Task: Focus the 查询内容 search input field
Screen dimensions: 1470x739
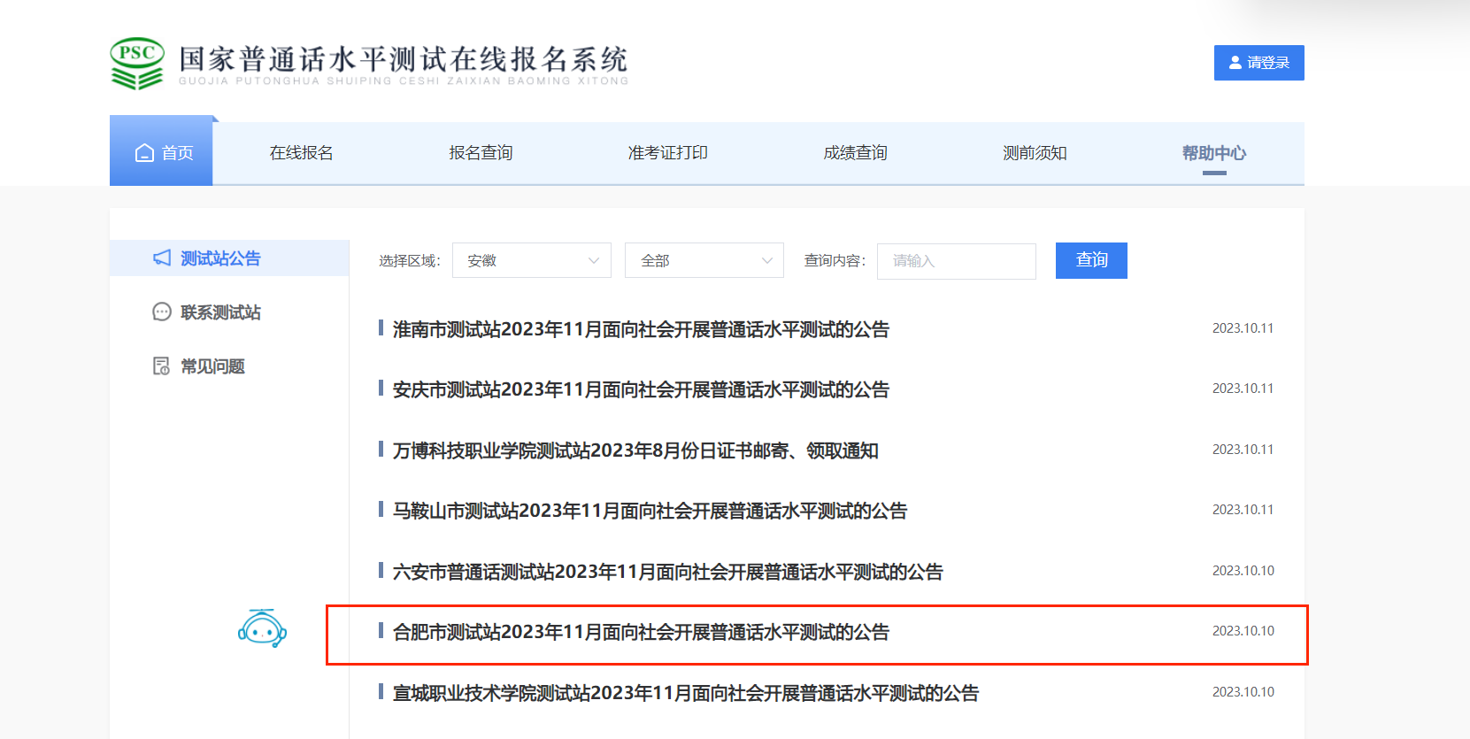Action: point(956,261)
